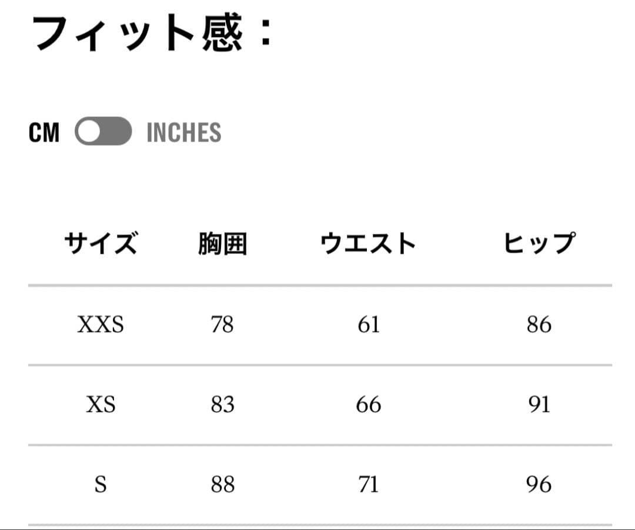Select the ウエスト column header
The image size is (635, 530).
point(367,241)
